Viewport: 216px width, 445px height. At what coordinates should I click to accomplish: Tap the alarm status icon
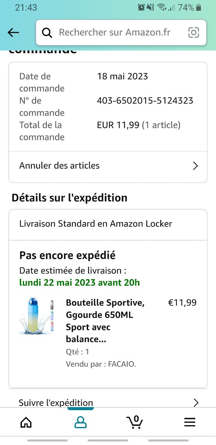click(141, 7)
